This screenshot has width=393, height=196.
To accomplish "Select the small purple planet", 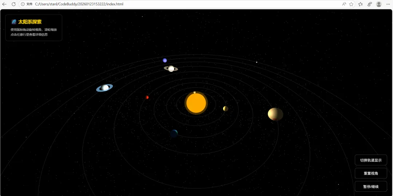I will point(165,60).
